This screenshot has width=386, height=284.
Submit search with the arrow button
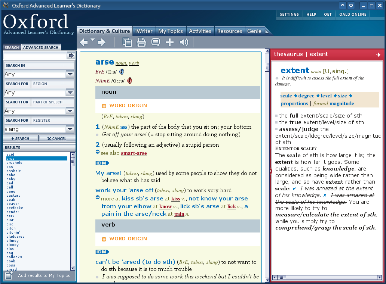71,56
